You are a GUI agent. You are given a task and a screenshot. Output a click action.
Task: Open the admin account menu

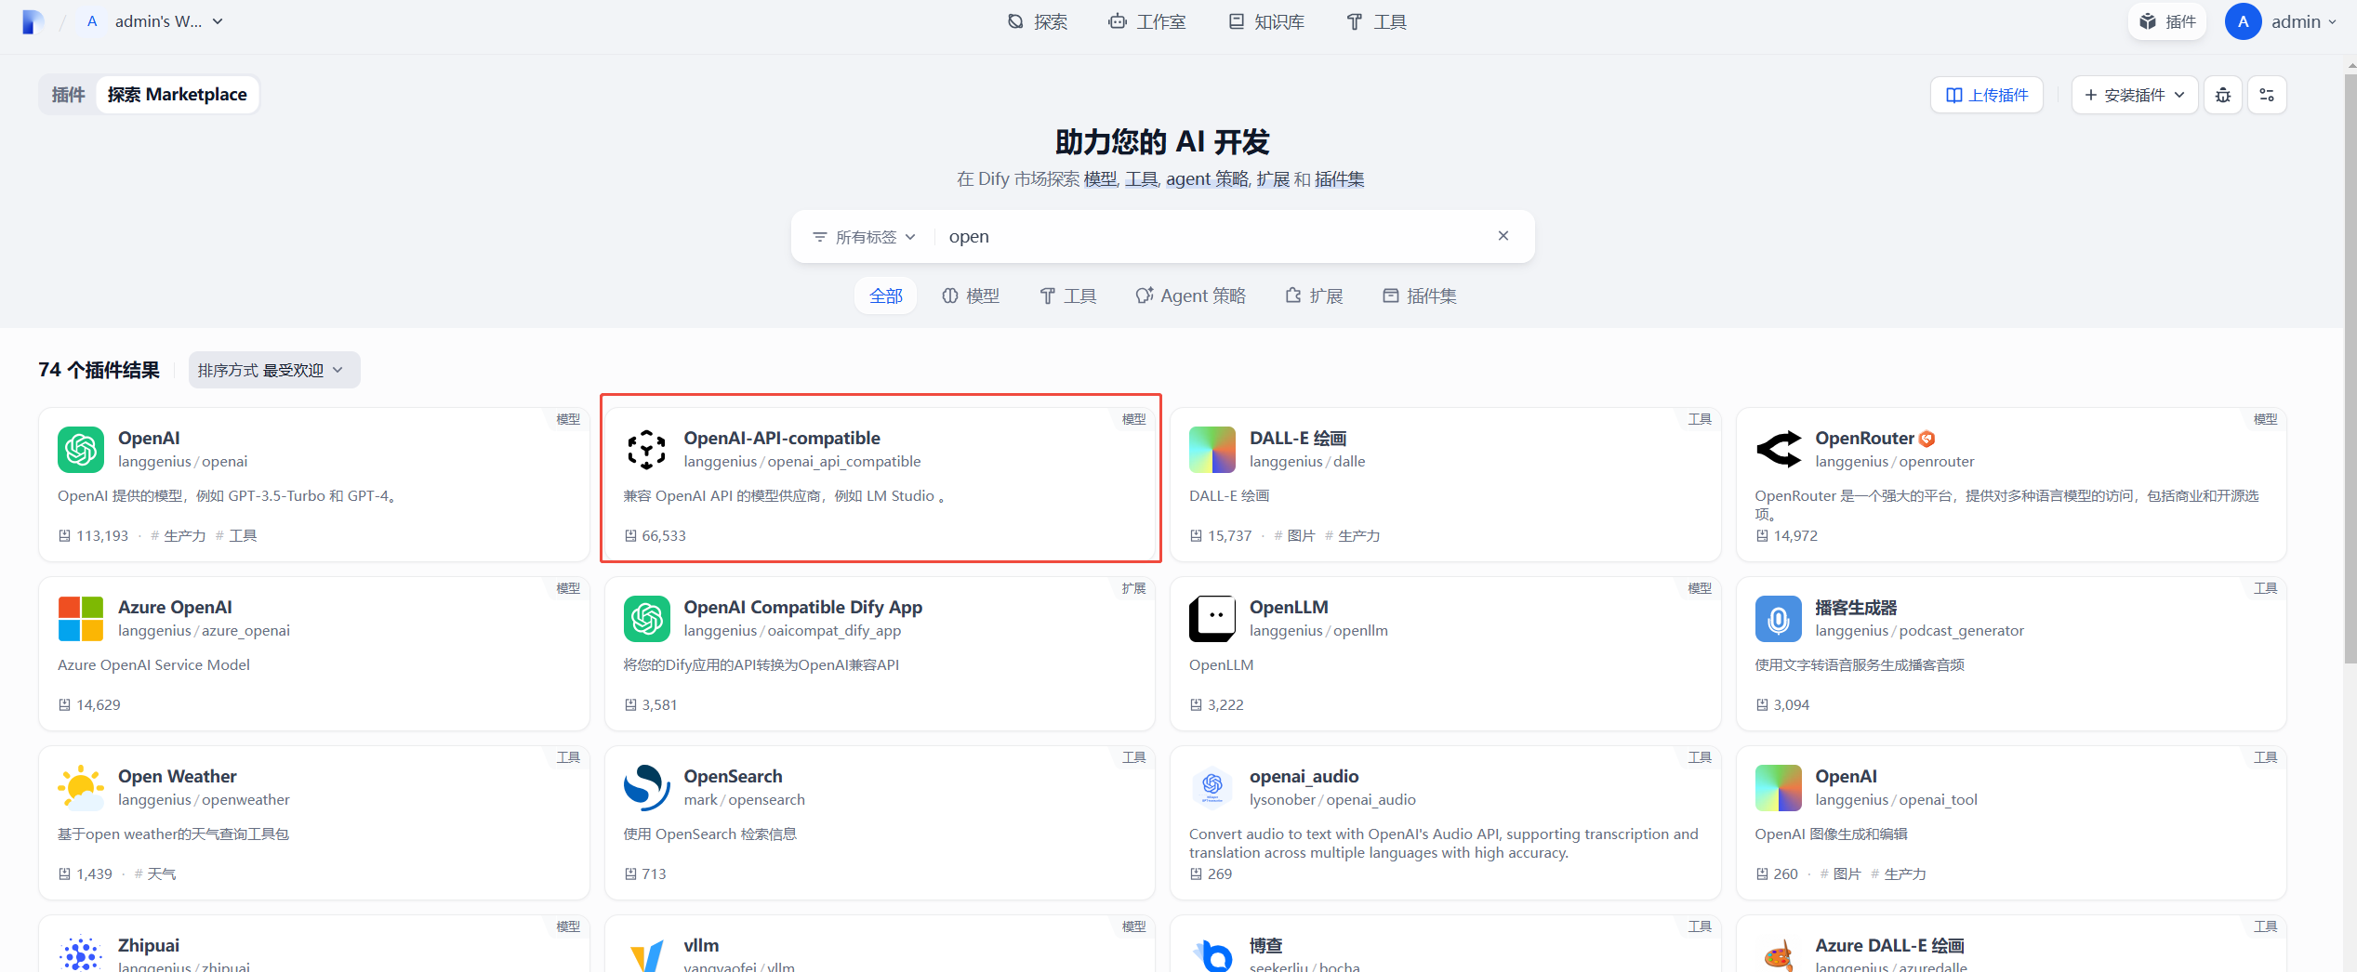pos(2281,21)
